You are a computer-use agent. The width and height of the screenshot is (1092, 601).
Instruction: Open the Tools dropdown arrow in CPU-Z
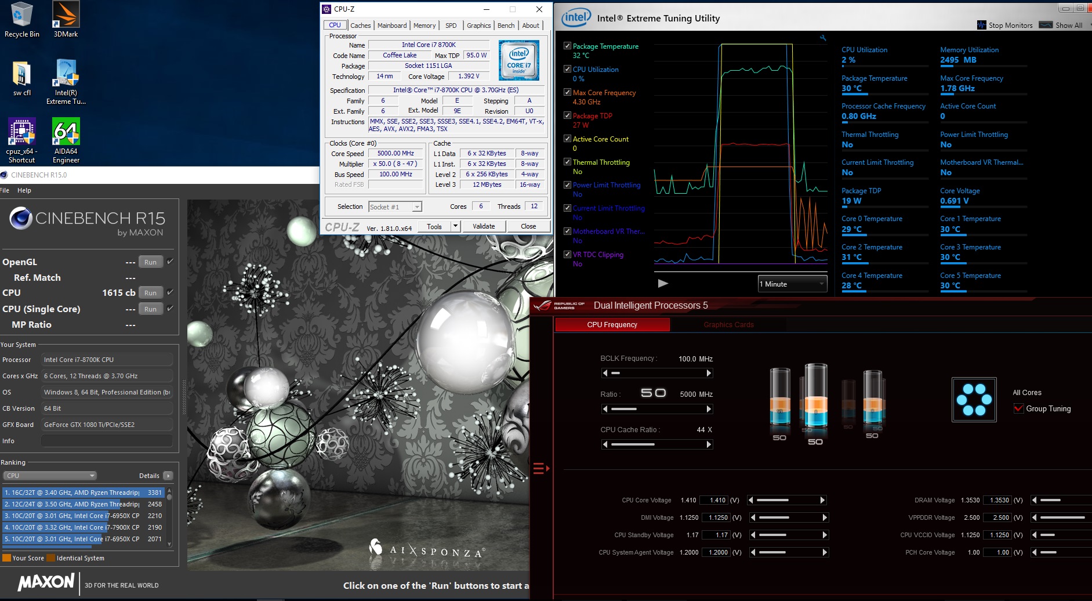coord(455,226)
